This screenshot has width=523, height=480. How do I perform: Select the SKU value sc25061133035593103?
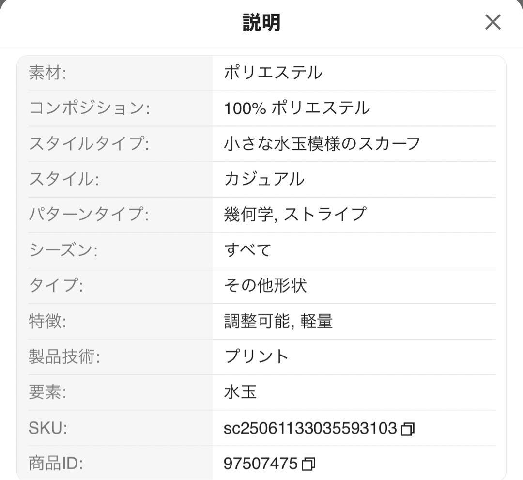pyautogui.click(x=310, y=428)
